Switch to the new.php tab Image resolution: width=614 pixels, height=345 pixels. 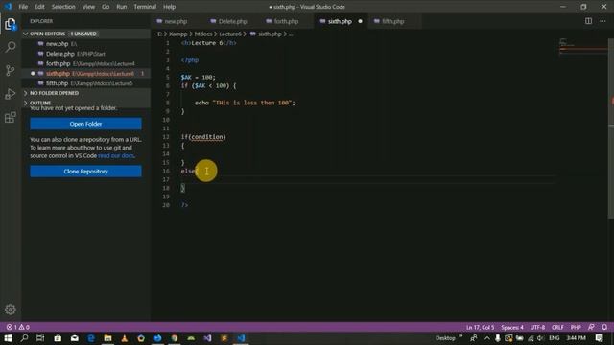(x=176, y=21)
